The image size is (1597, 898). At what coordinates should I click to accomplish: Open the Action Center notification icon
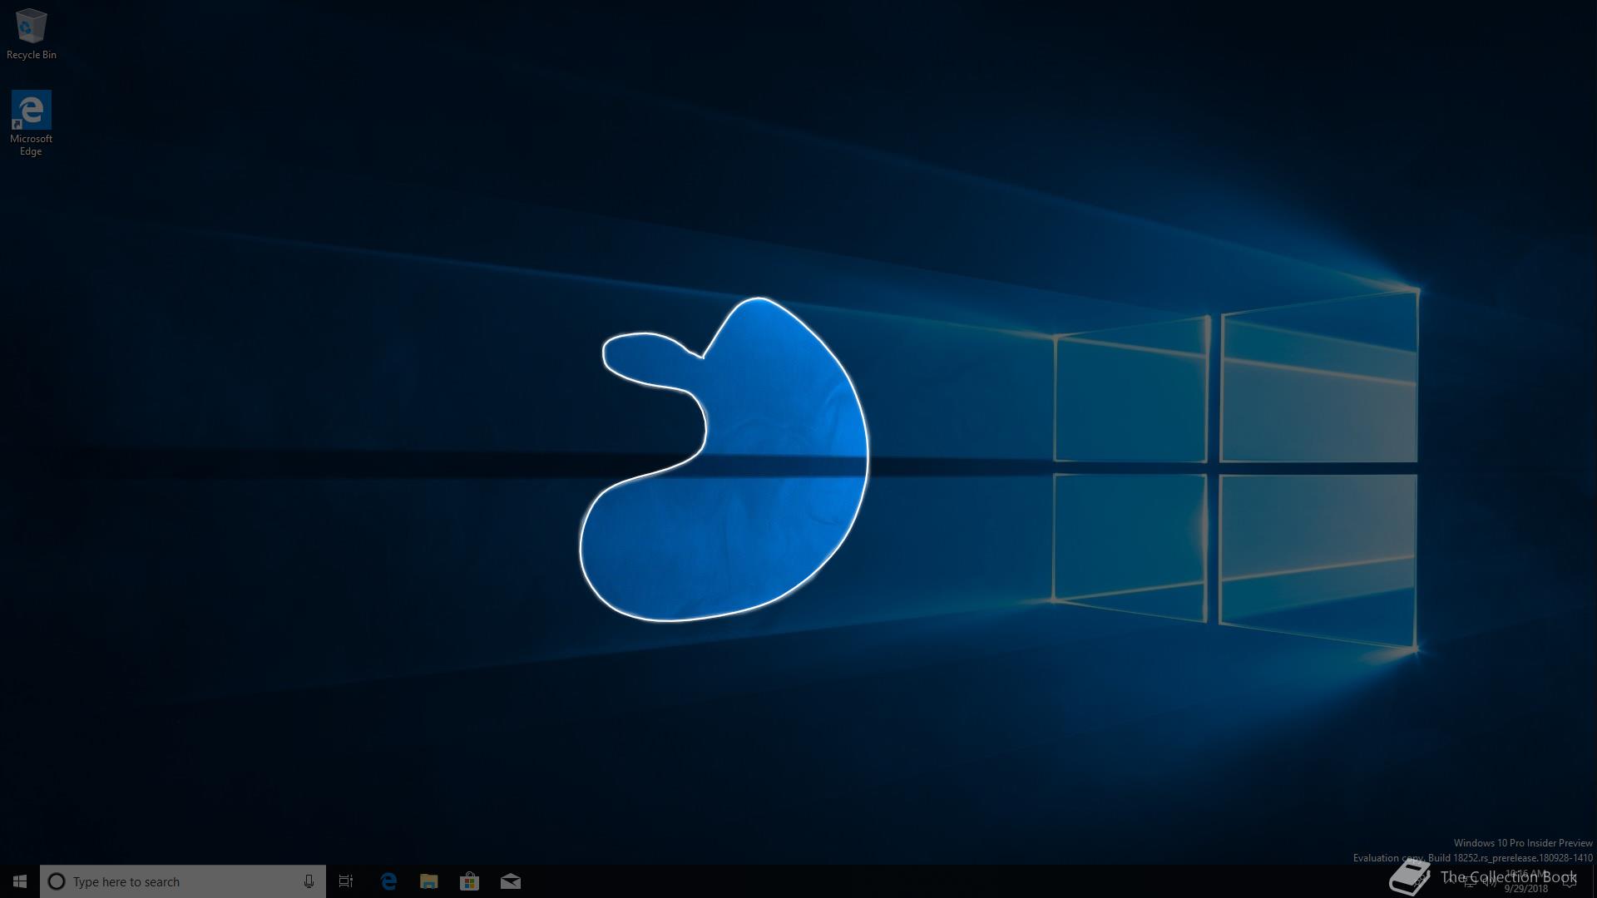click(1570, 881)
